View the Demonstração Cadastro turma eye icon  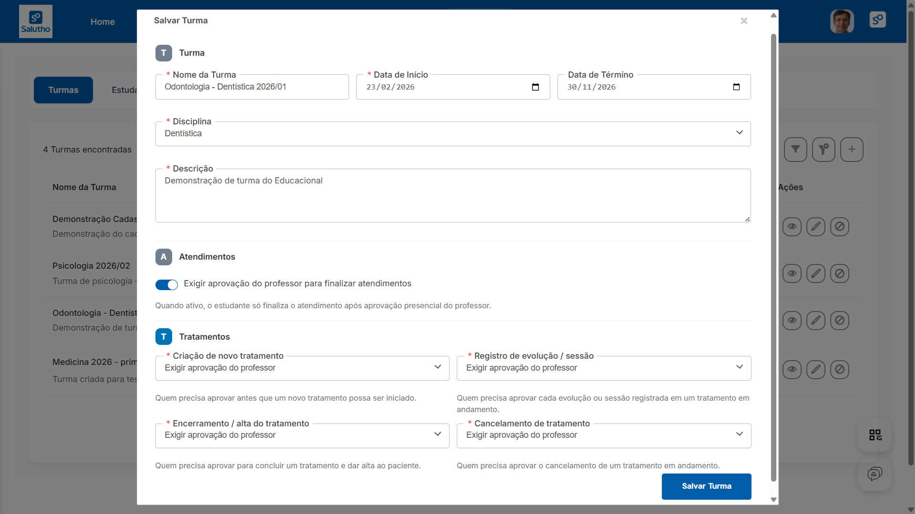792,226
